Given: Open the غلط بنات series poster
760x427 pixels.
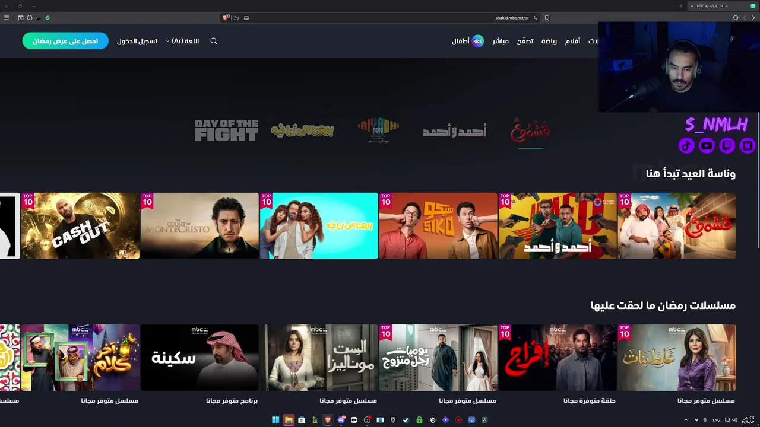Looking at the screenshot, I should click(x=677, y=358).
